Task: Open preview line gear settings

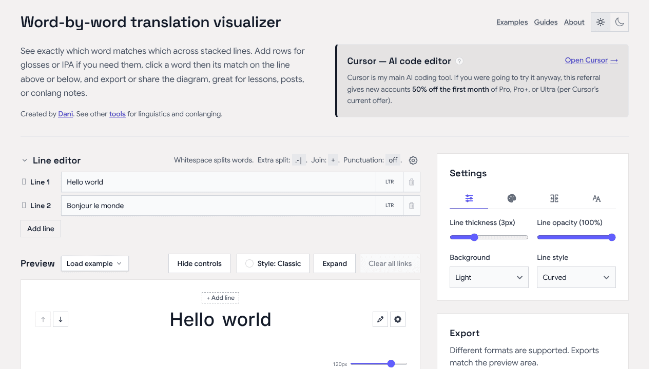Action: tap(398, 319)
